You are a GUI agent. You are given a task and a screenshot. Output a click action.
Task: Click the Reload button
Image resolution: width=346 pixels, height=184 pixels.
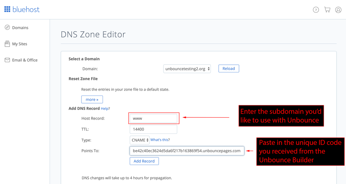click(x=229, y=68)
